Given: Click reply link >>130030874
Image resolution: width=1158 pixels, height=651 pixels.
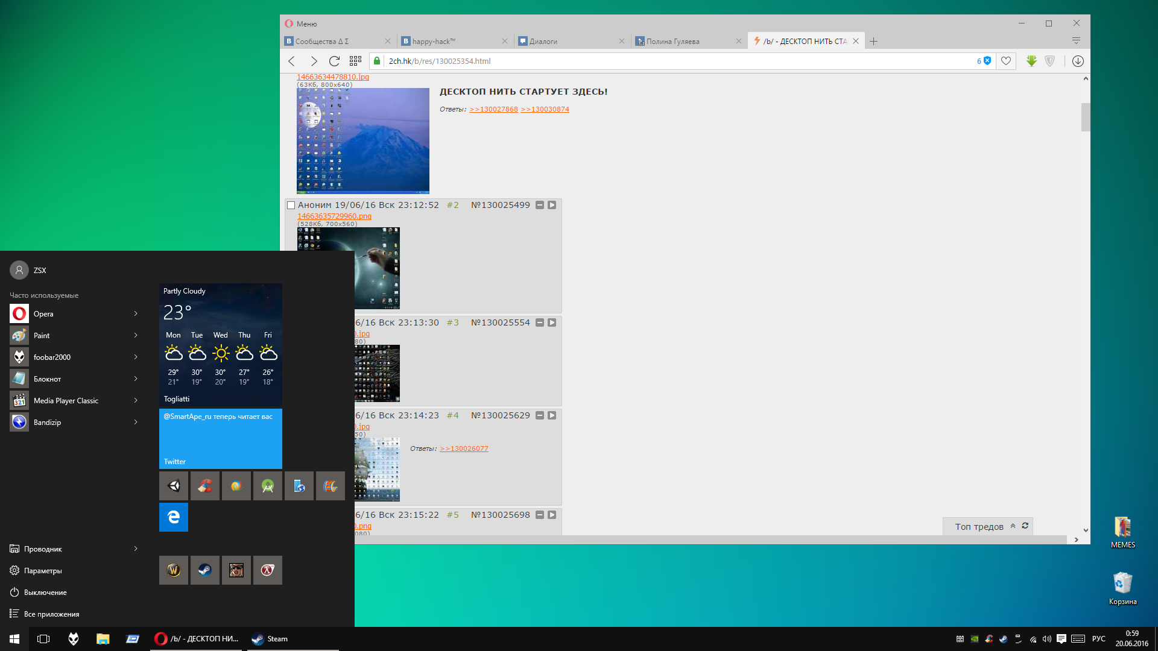Looking at the screenshot, I should point(545,109).
